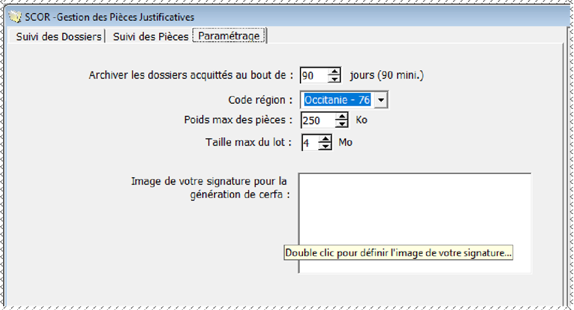
Task: Increase archive days with the up arrow
Action: tap(334, 72)
